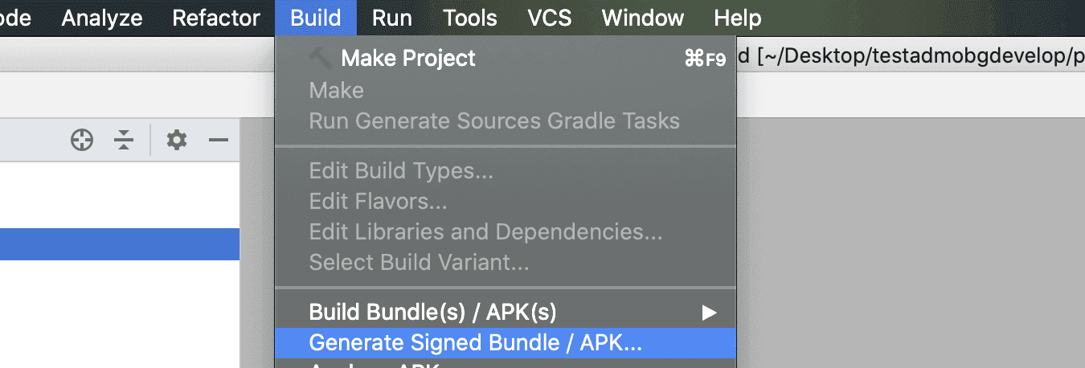Hide the panel with minus icon
1085x368 pixels.
[219, 141]
